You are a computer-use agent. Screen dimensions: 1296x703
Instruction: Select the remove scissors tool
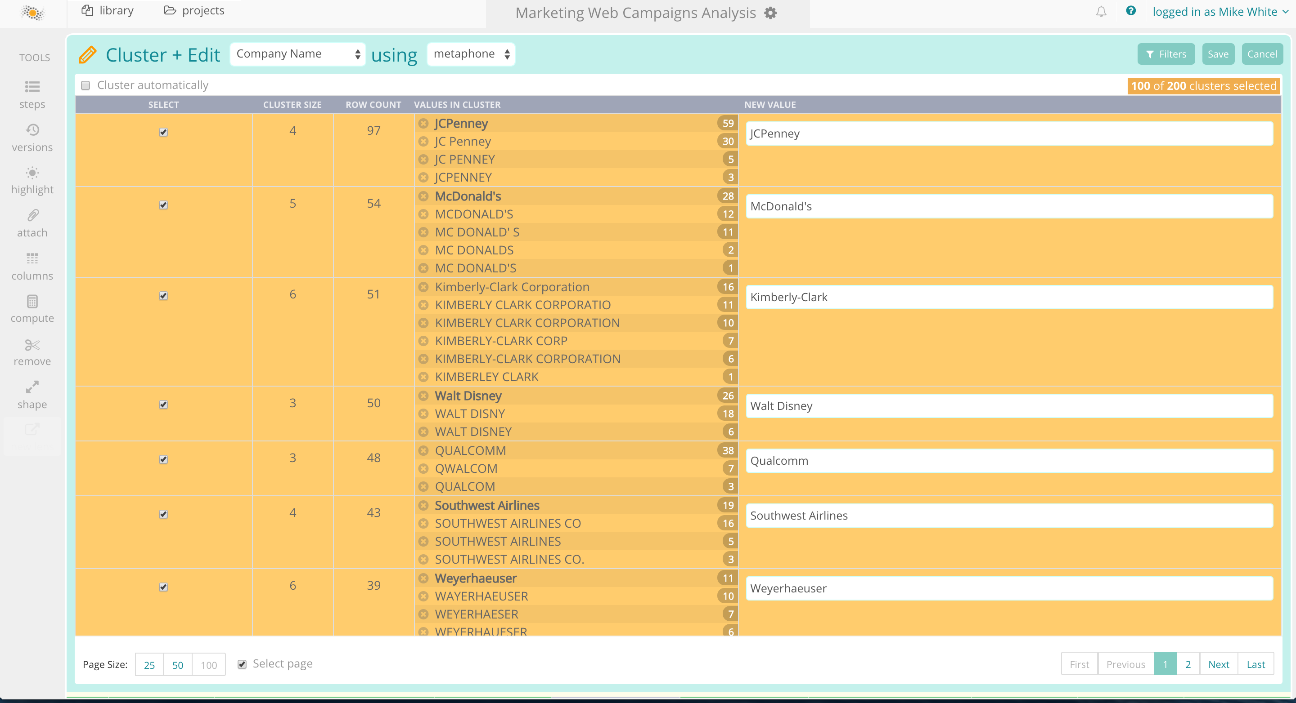(x=32, y=352)
